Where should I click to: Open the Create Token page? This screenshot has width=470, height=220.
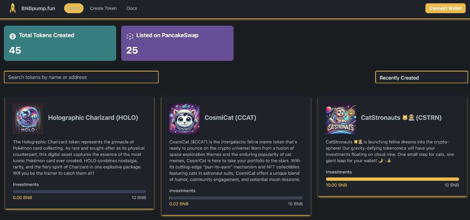coord(103,8)
